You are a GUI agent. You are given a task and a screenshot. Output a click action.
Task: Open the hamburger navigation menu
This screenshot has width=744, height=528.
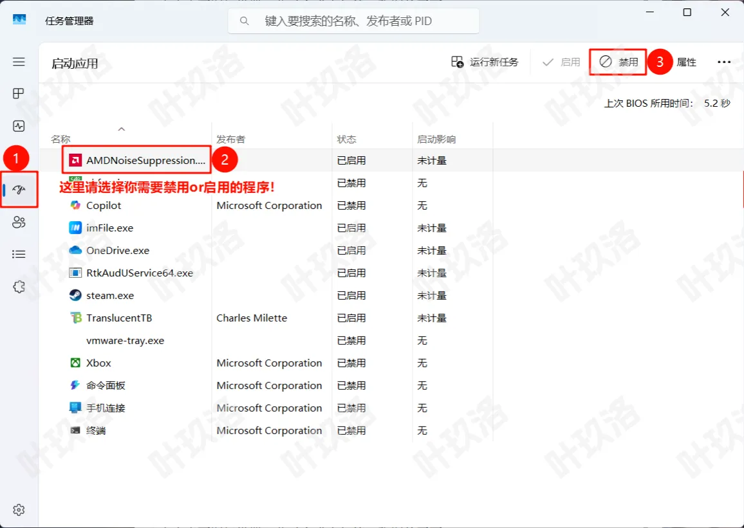(19, 62)
